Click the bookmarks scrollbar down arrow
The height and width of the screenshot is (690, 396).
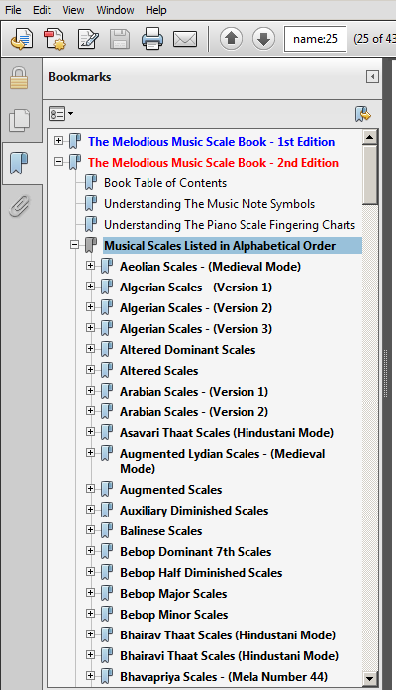coord(369,679)
